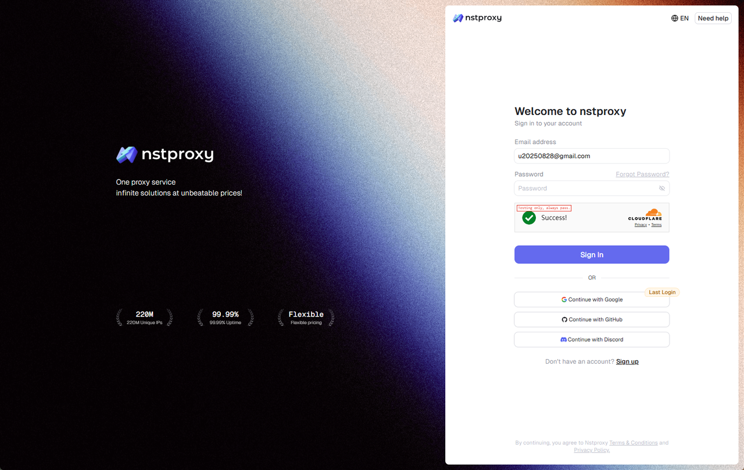Click the nstproxy logo in the top header
The height and width of the screenshot is (470, 744).
pyautogui.click(x=477, y=17)
